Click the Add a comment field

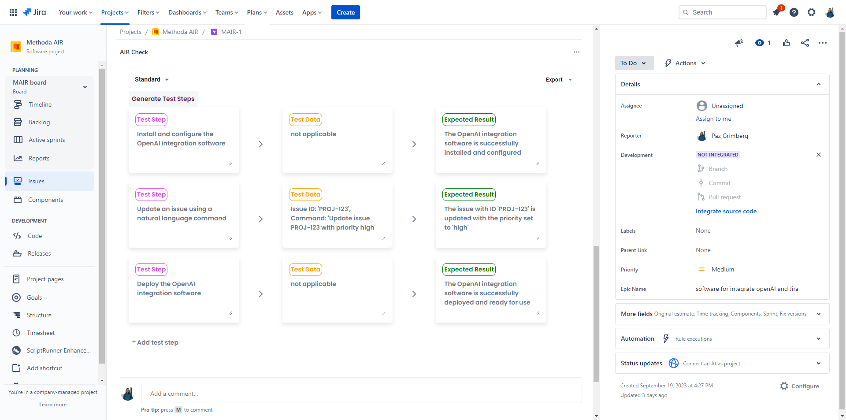click(x=361, y=394)
